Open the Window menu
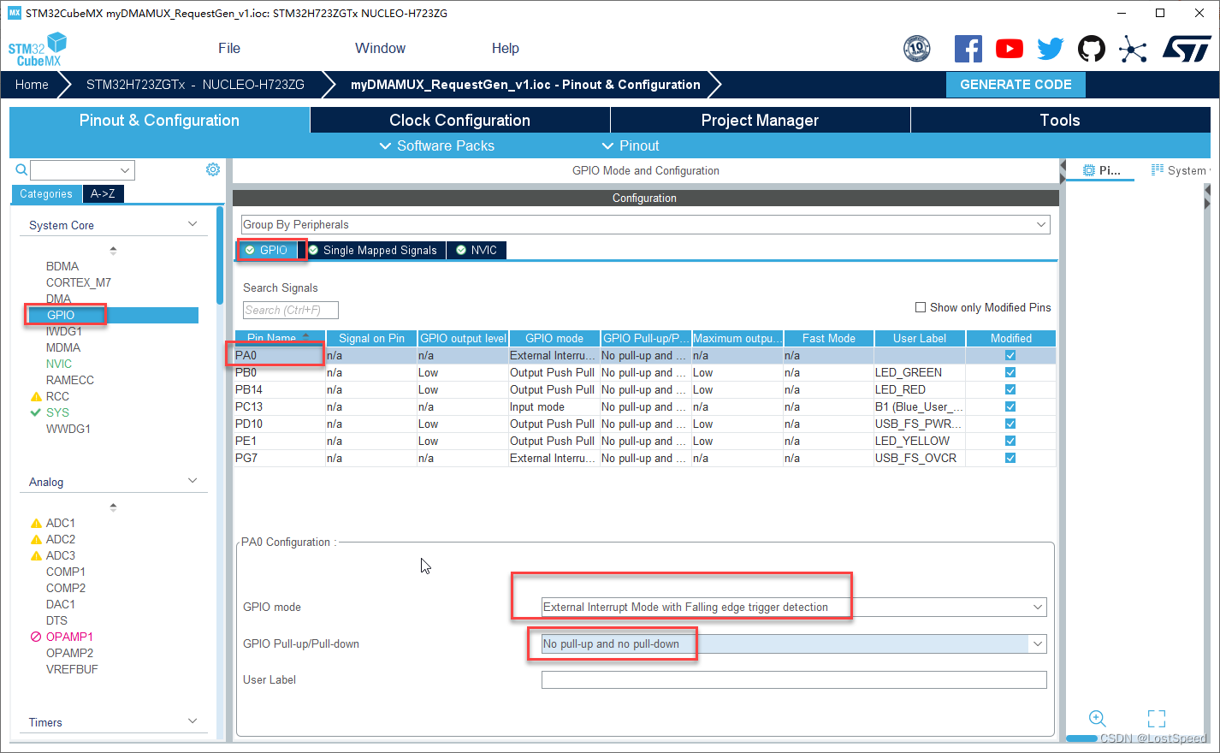The height and width of the screenshot is (753, 1220). 380,48
